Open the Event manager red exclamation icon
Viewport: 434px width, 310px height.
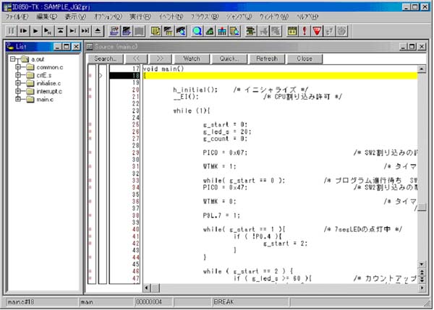point(305,31)
